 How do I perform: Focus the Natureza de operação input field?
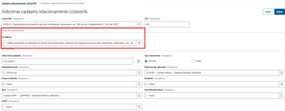pyautogui.click(x=211, y=73)
